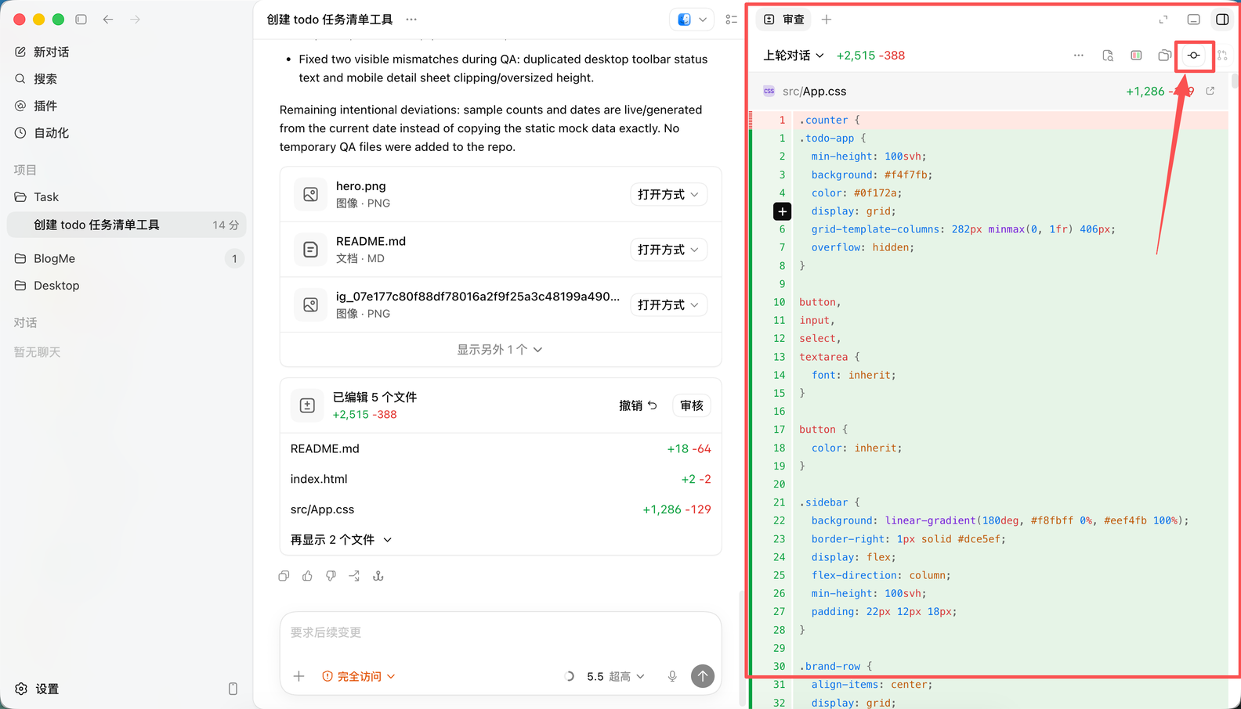Expand 显示另外 1 个

[x=500, y=350]
